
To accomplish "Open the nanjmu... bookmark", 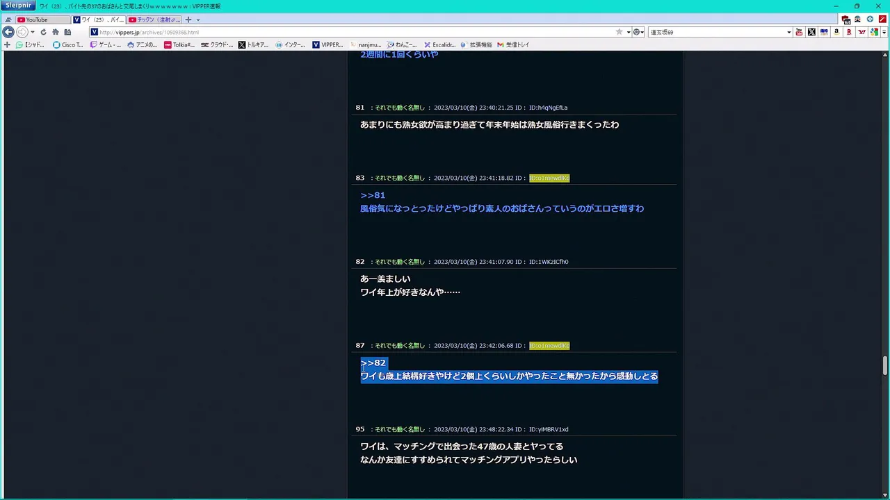I will (365, 44).
